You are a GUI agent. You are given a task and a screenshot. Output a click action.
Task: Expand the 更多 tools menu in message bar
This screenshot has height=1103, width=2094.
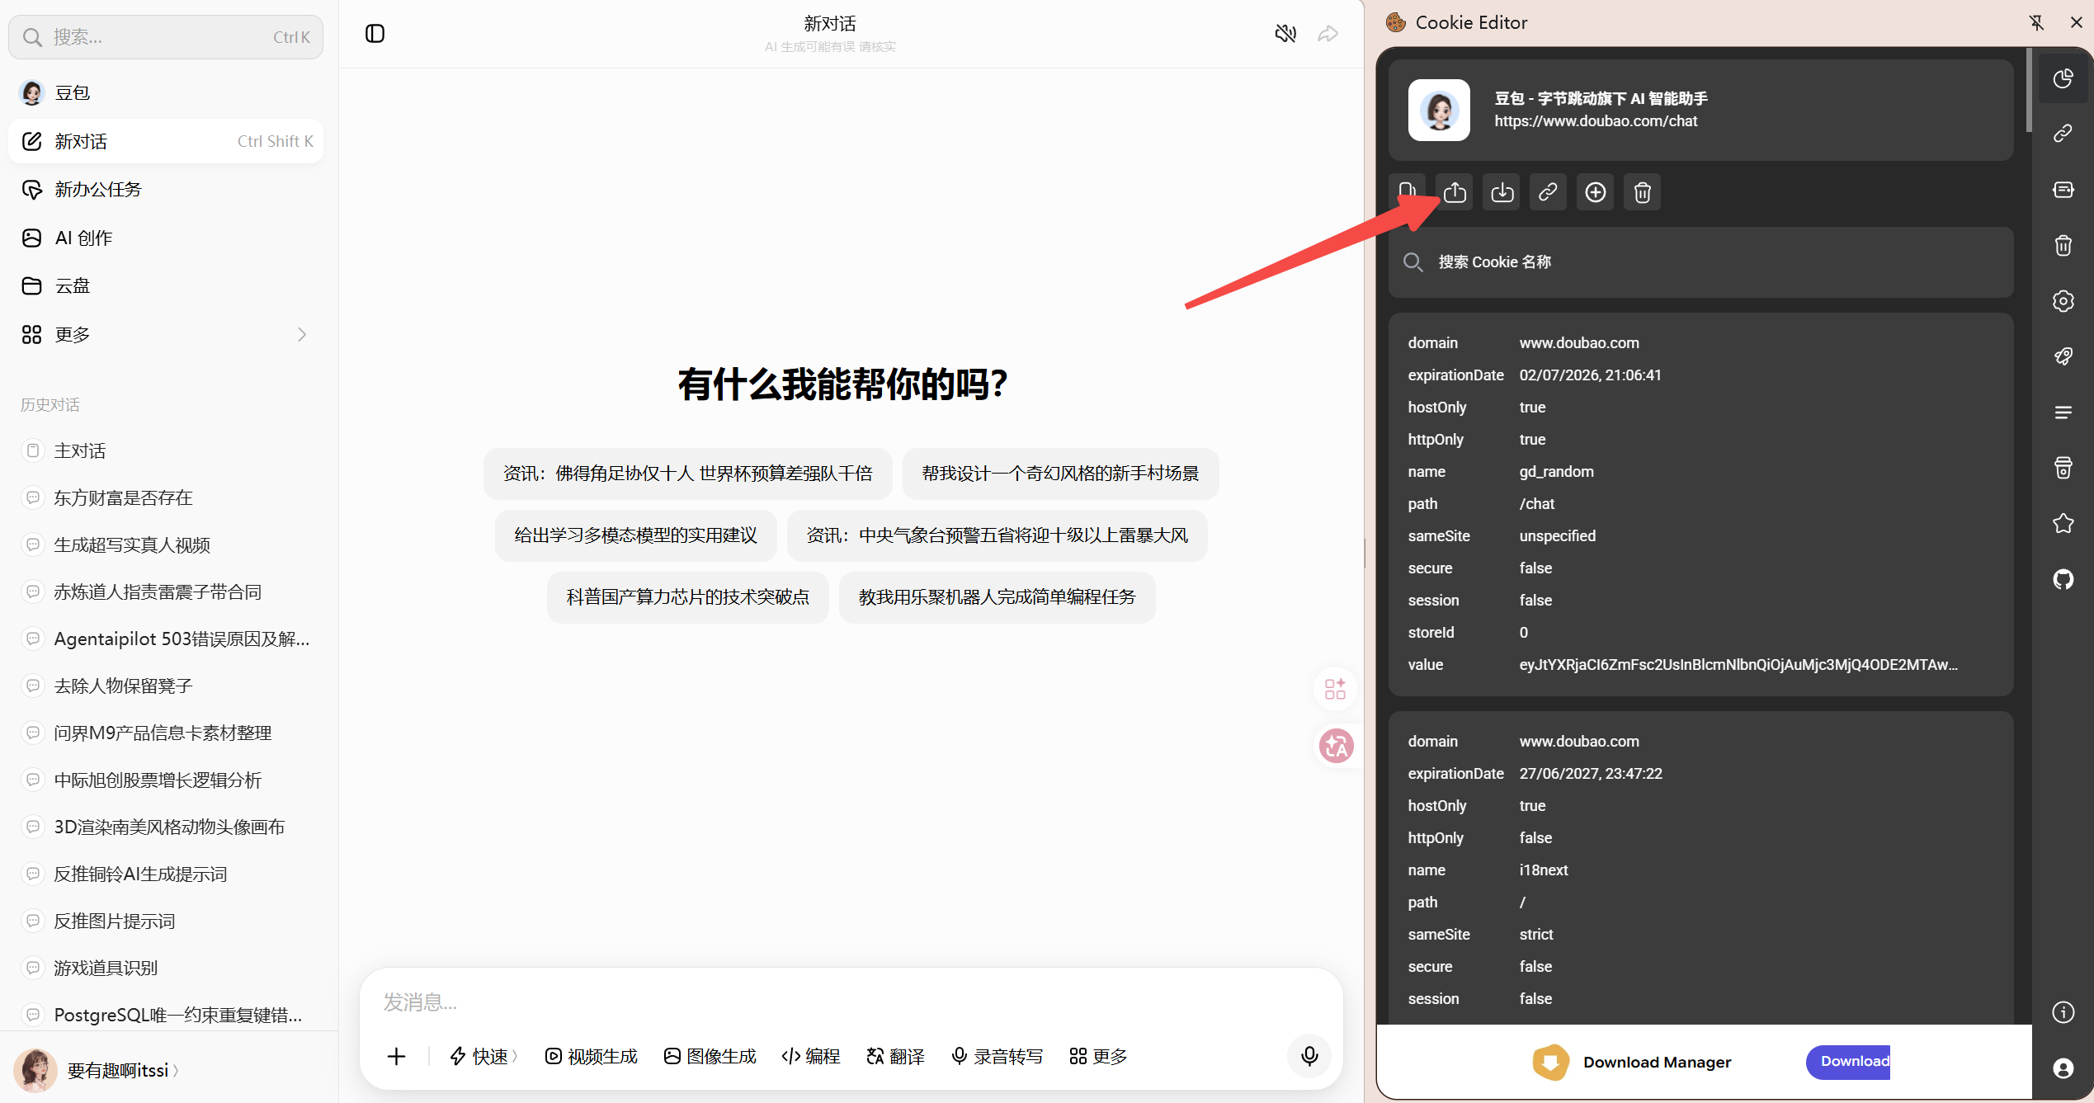tap(1098, 1056)
